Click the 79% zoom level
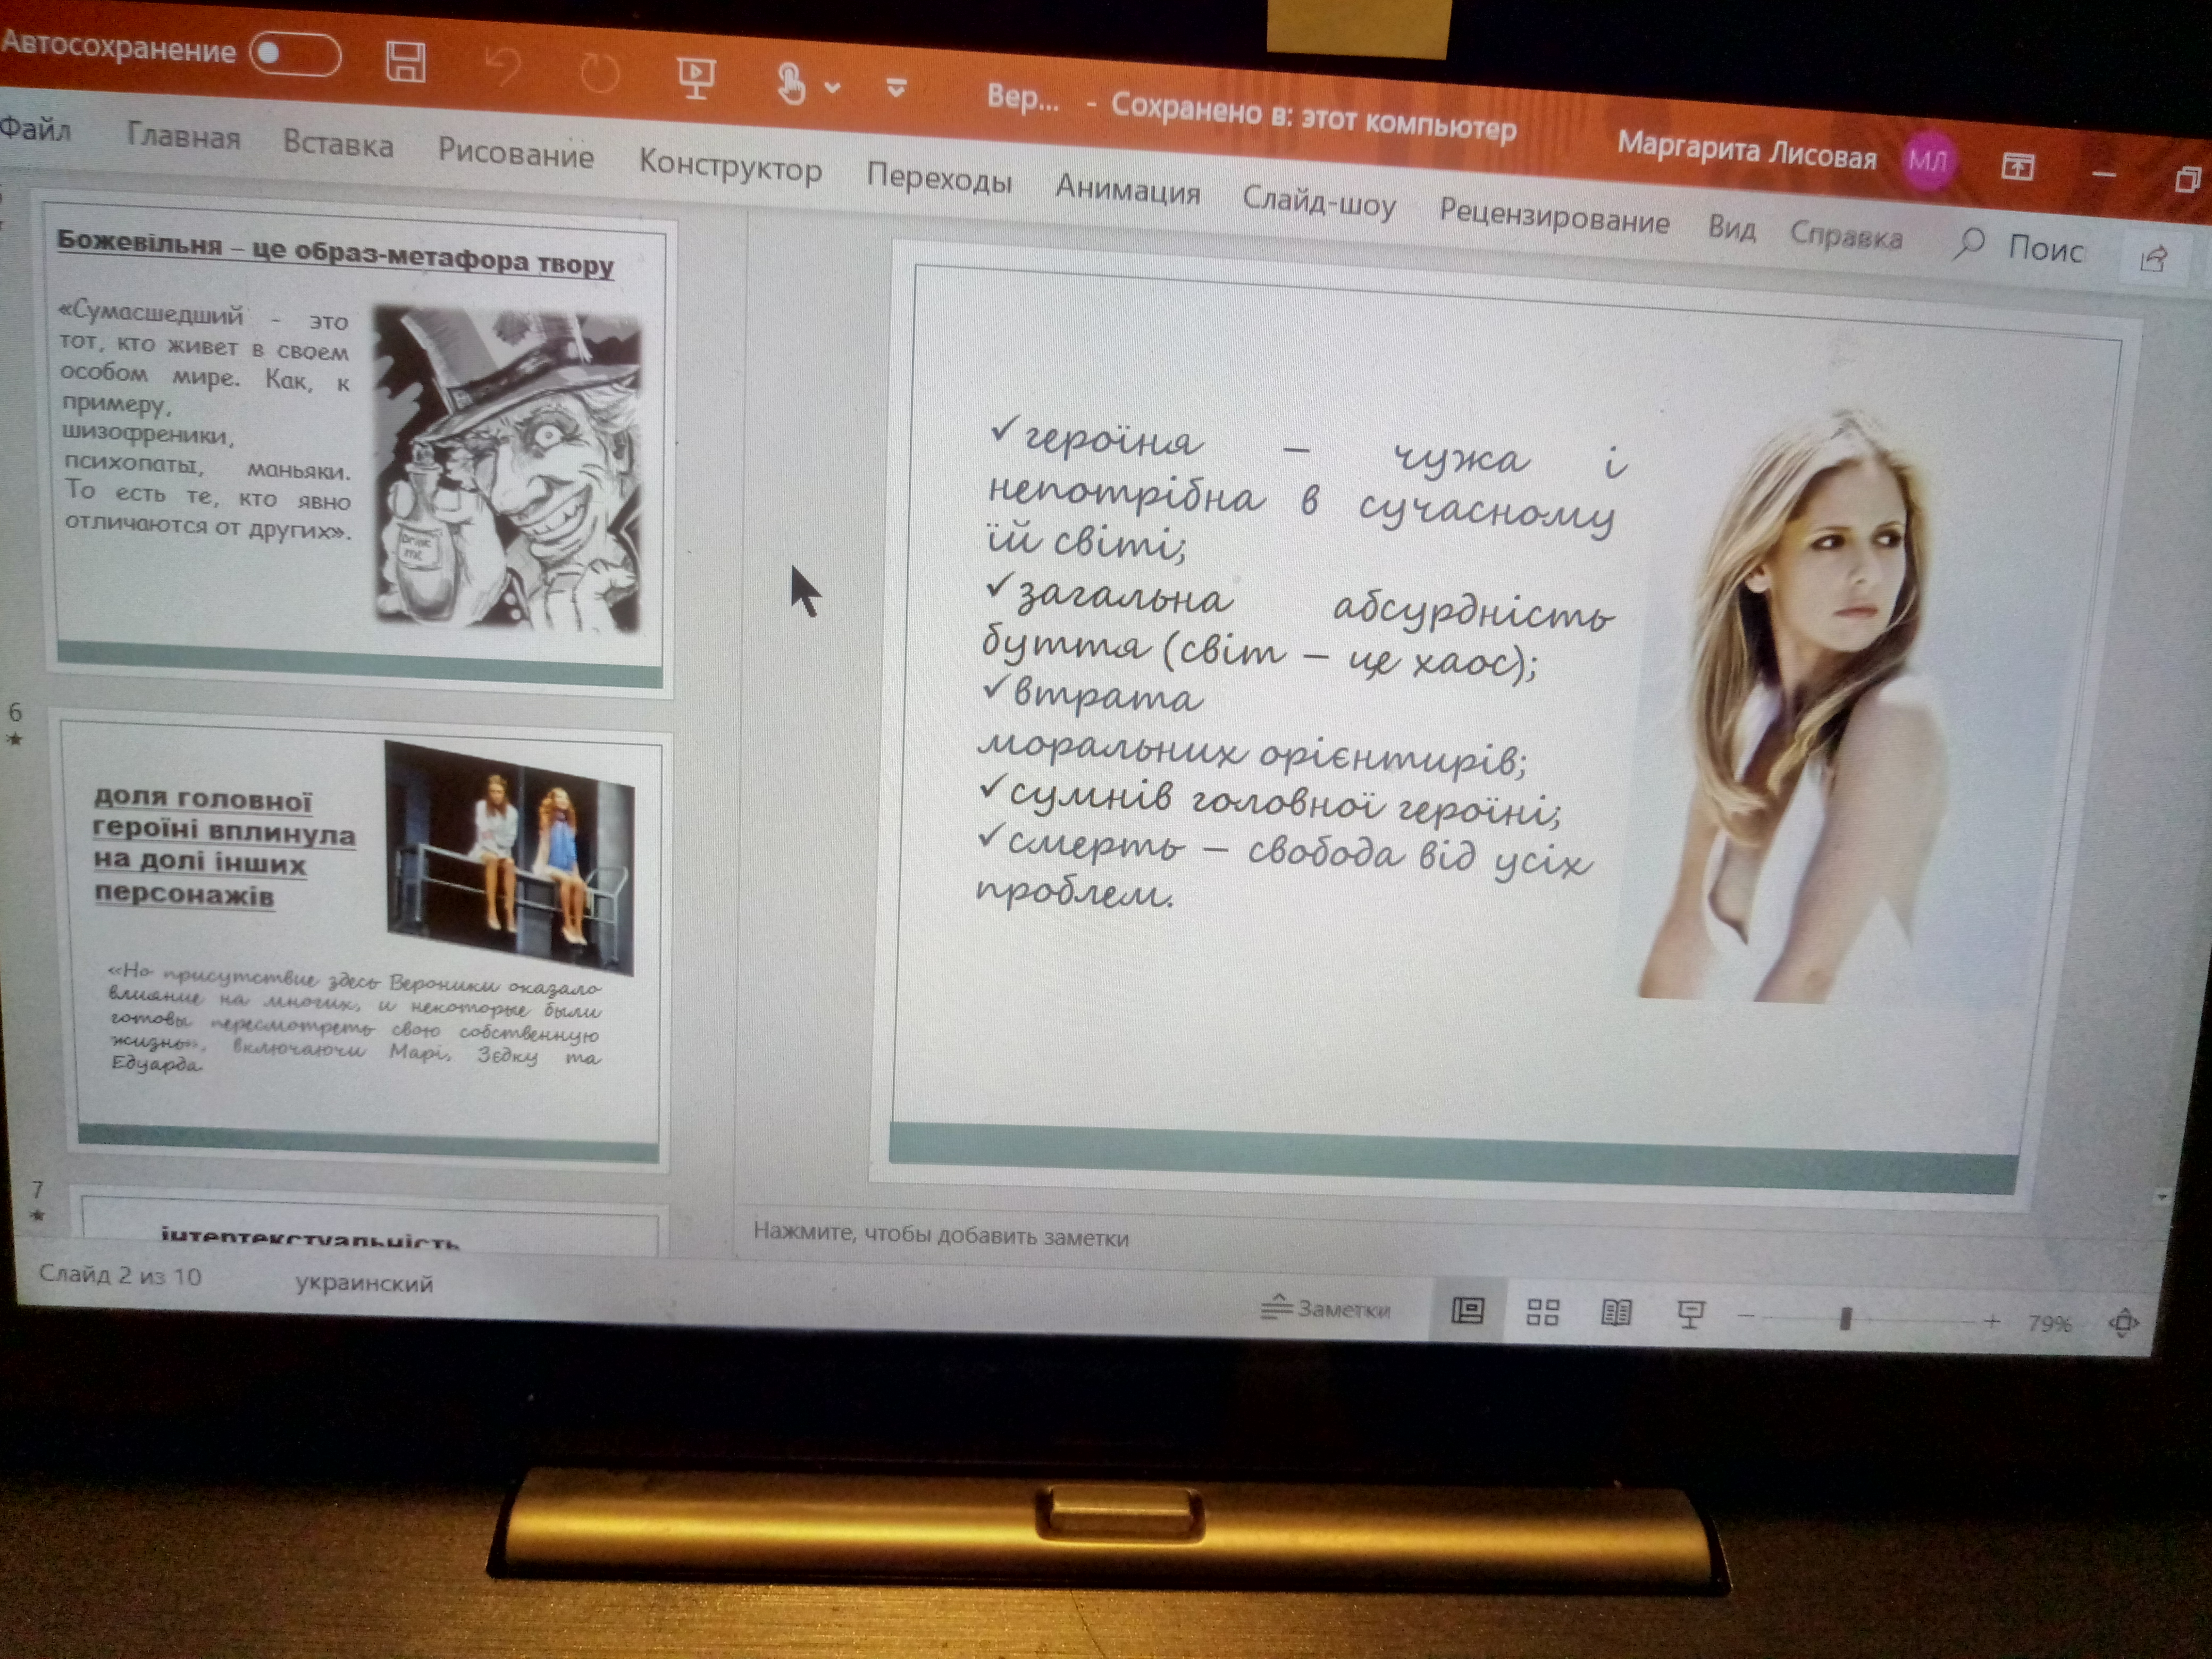2212x1659 pixels. [2050, 1324]
